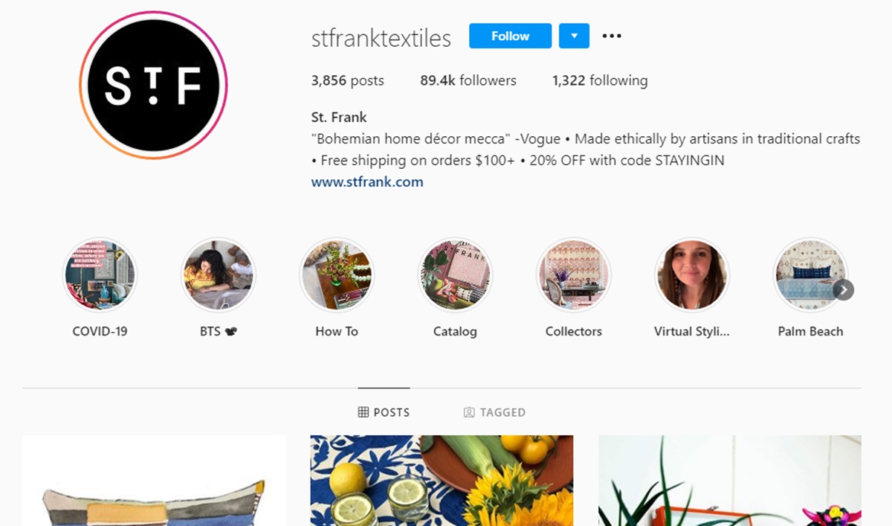Switch to the POSTS tab
The image size is (892, 526).
pyautogui.click(x=384, y=412)
